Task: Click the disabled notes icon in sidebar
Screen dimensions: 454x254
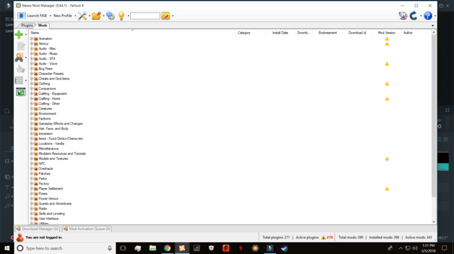Action: [21, 46]
